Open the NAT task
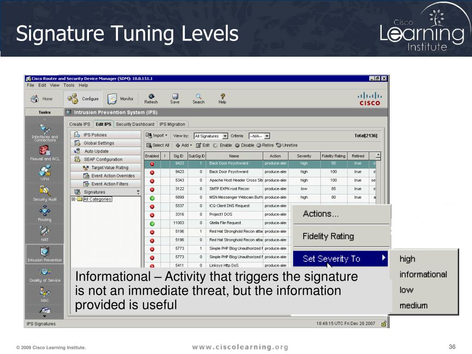 point(45,234)
